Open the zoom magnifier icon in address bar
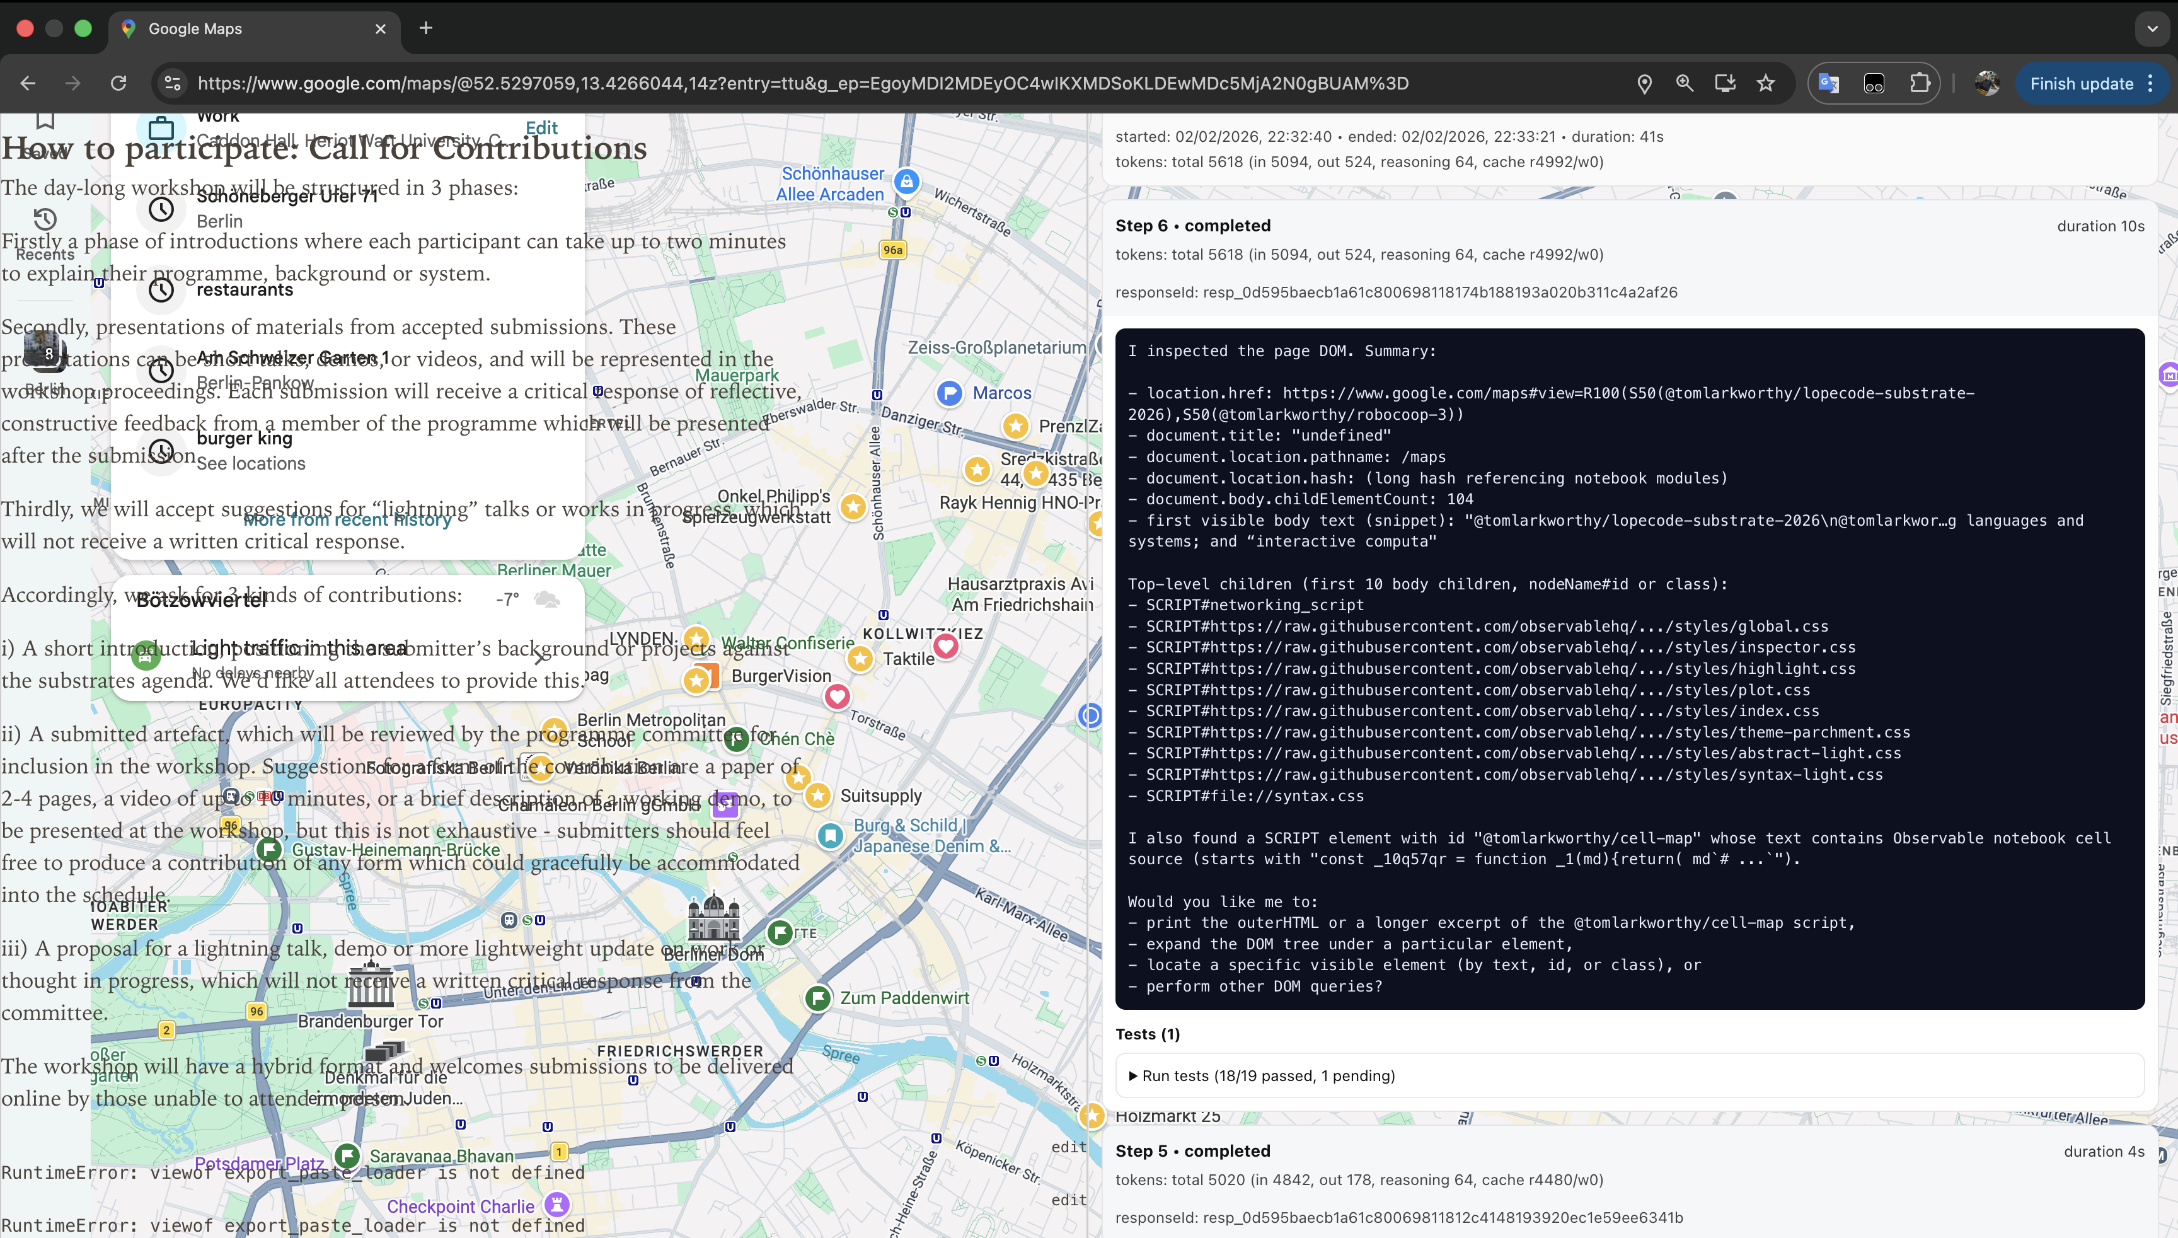This screenshot has width=2178, height=1238. click(1684, 83)
